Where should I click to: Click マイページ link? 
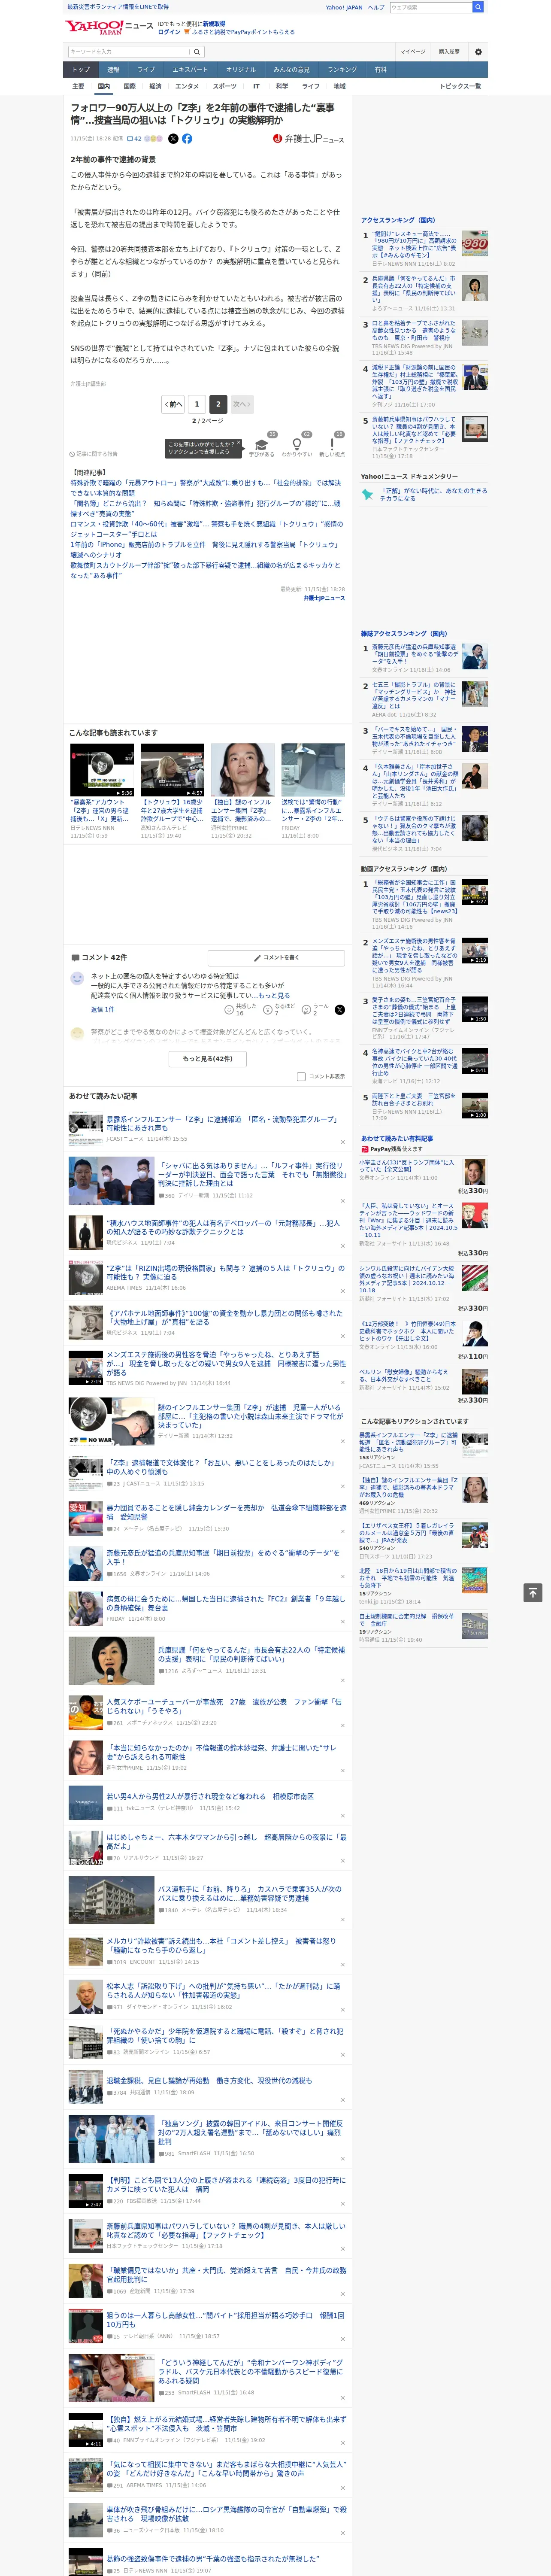point(413,52)
